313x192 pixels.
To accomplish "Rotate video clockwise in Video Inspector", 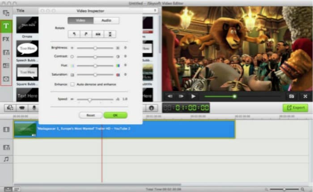I will [x=86, y=34].
